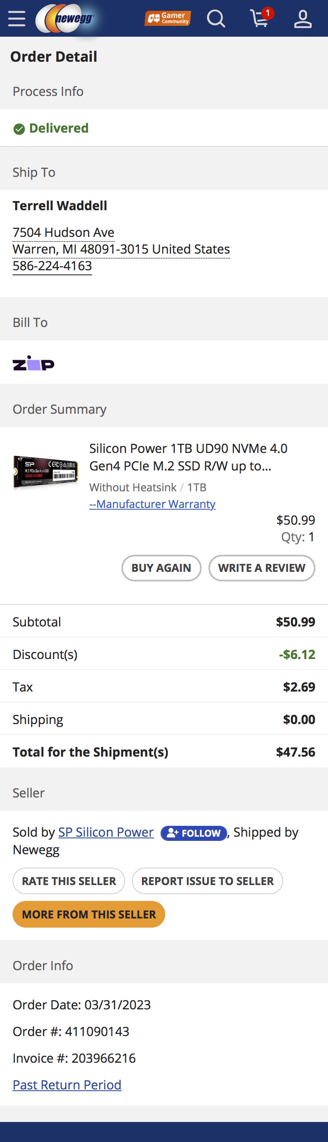Viewport: 328px width, 1142px height.
Task: Open the SP Silicon Power seller link
Action: point(106,832)
